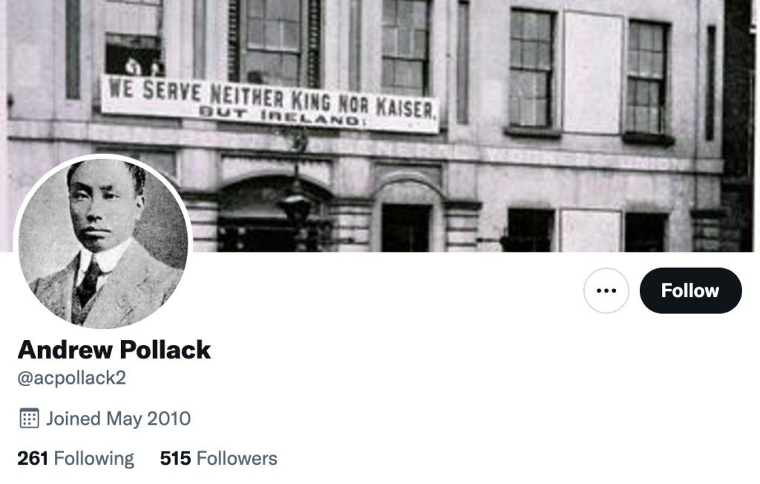Open the 261 Following list
760x484 pixels.
point(76,458)
